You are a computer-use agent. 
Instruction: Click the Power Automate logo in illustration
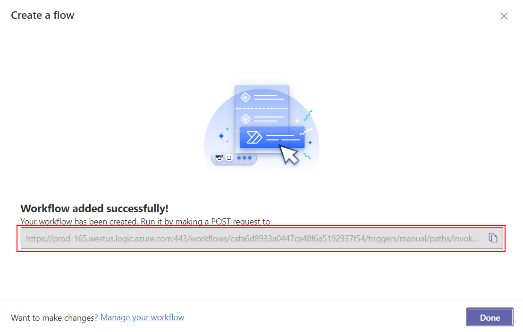[x=254, y=137]
